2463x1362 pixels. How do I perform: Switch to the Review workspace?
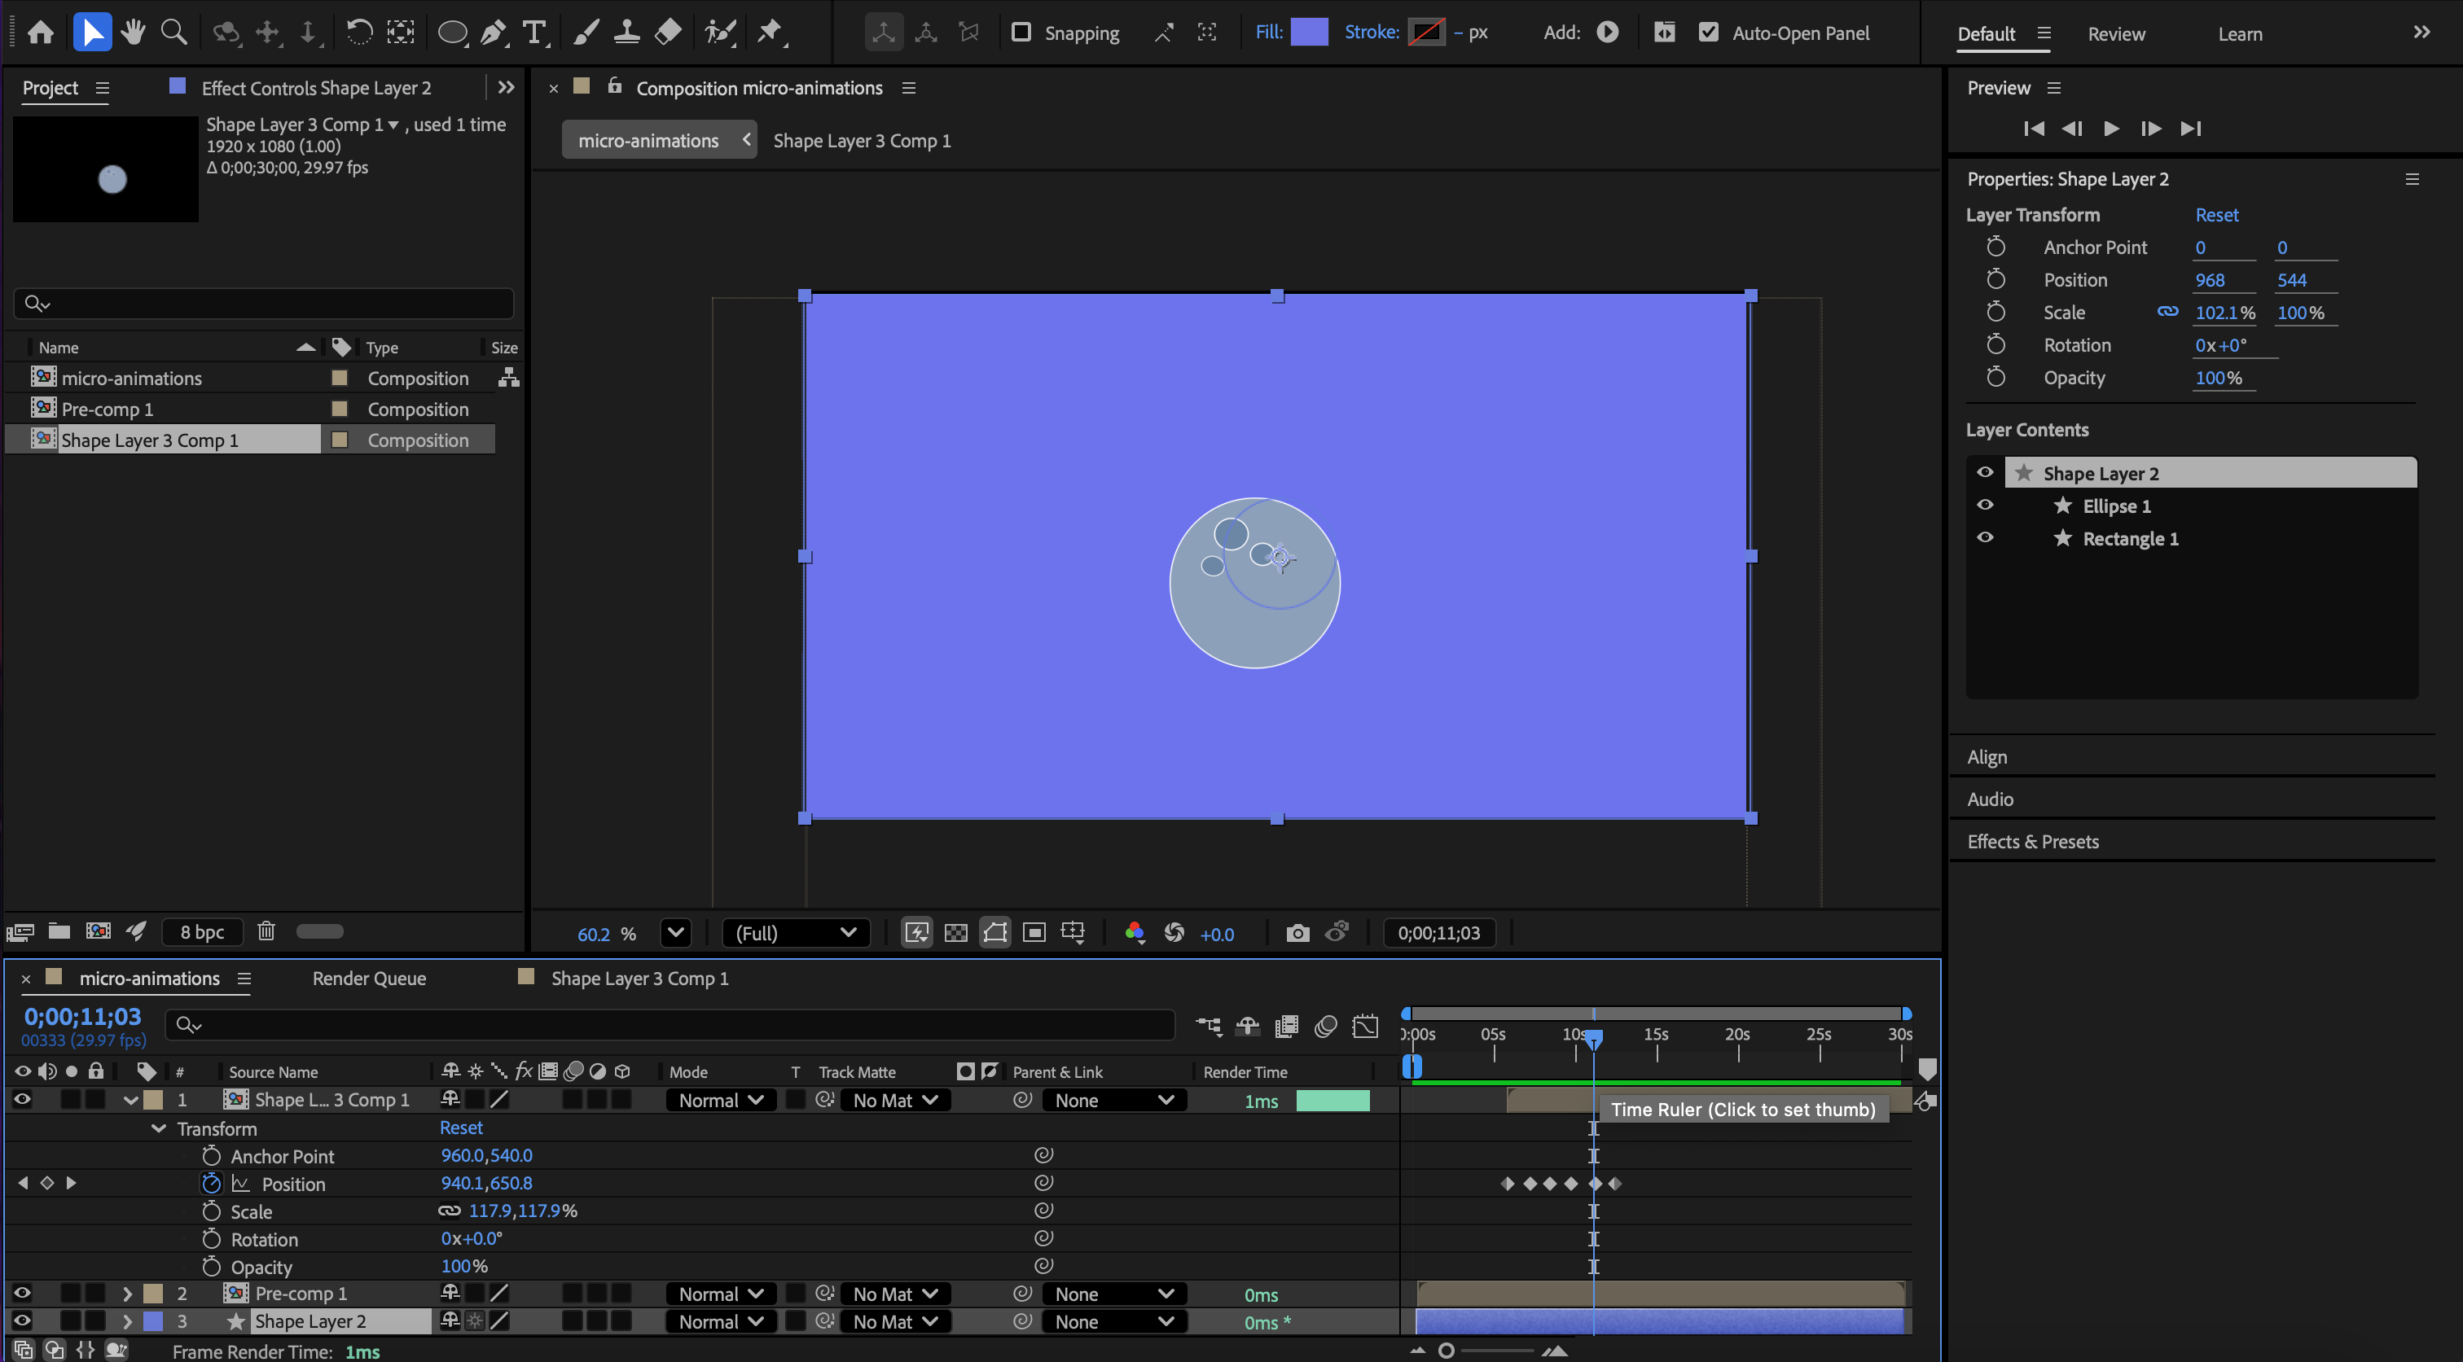2115,33
